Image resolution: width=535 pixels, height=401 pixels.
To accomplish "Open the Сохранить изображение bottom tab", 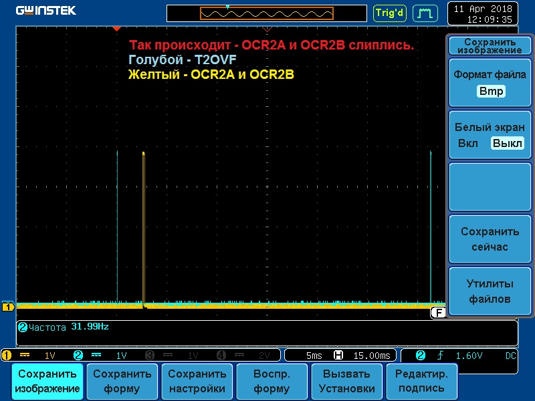I will click(x=47, y=381).
